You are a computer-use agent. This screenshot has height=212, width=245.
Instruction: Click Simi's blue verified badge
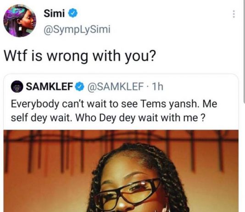(x=72, y=13)
